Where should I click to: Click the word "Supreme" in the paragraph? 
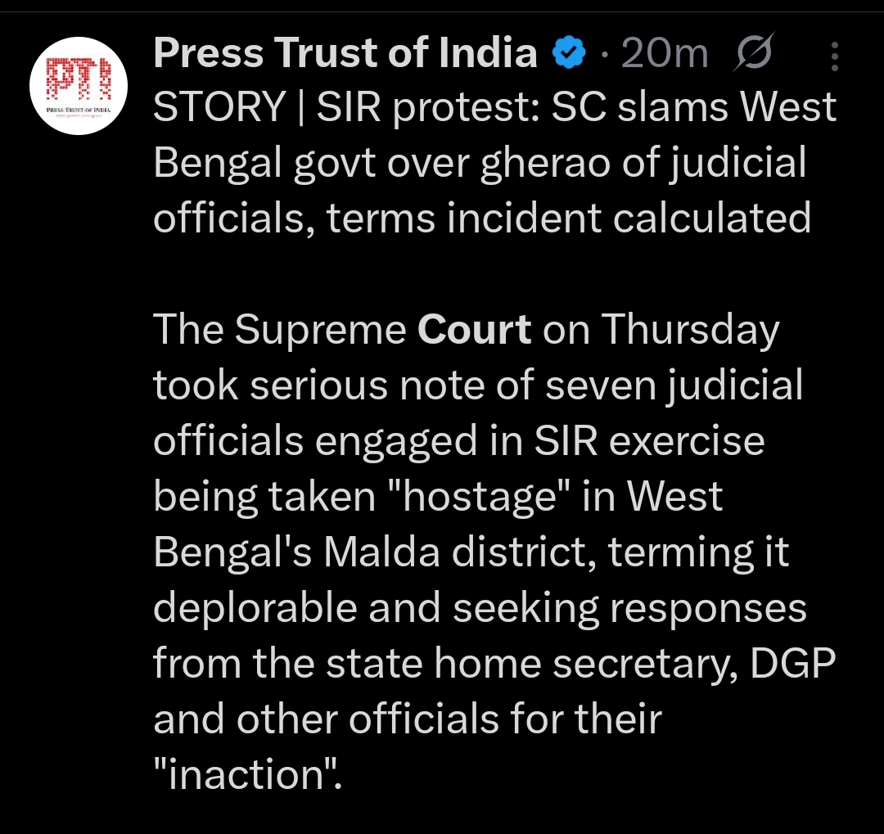point(320,330)
